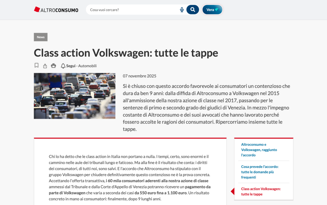
Task: Share the article using the share icon
Action: [x=45, y=66]
